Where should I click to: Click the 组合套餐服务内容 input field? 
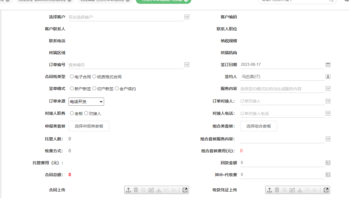(x=282, y=139)
